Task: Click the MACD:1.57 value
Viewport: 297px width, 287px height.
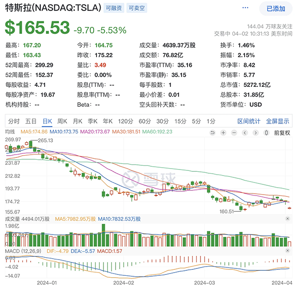Action: (x=110, y=251)
